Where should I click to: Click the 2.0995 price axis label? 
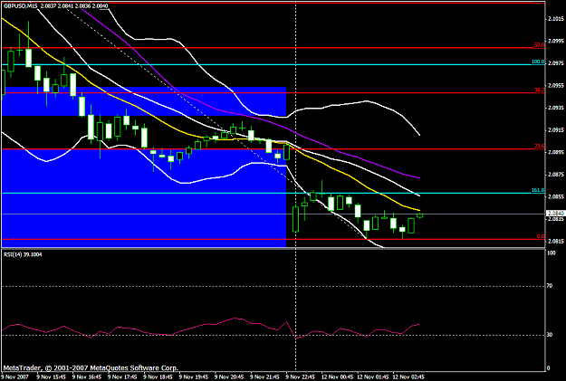(x=556, y=41)
